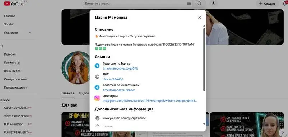Click the Для вас section heading
Screen dimensions: 288x137
coord(69,105)
